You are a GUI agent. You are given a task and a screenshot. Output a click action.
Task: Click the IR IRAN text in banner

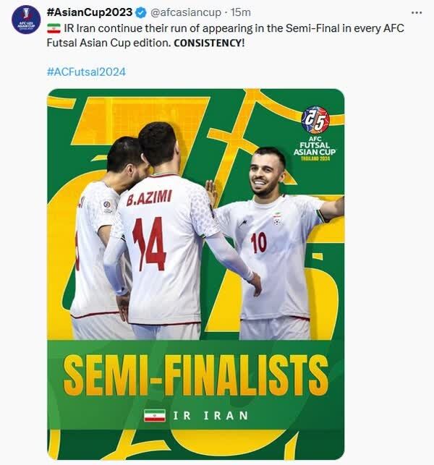pyautogui.click(x=210, y=416)
